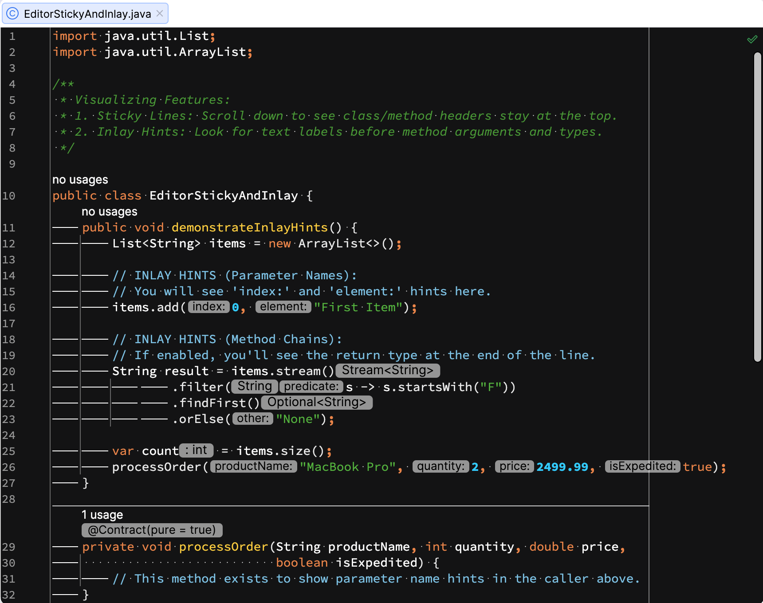Click the method name demonstrateInlayHints
763x603 pixels.
click(x=250, y=227)
